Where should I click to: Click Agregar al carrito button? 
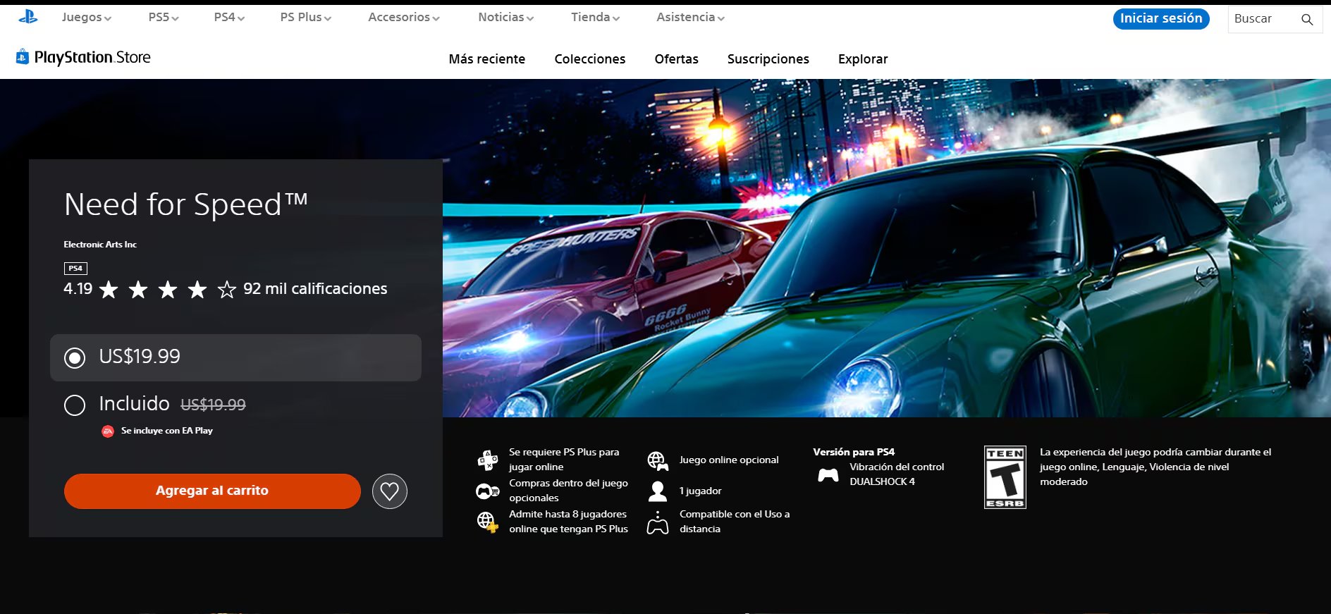point(212,491)
